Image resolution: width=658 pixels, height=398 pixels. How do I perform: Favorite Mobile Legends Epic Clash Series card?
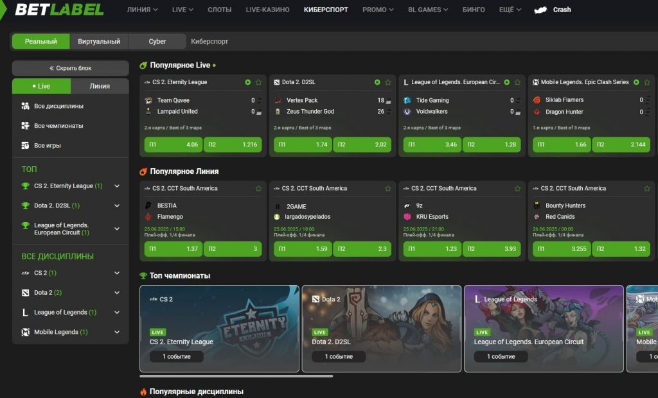click(x=647, y=82)
